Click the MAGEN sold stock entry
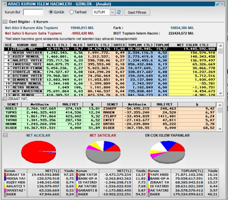This screenshot has width=228, height=200. (159, 113)
